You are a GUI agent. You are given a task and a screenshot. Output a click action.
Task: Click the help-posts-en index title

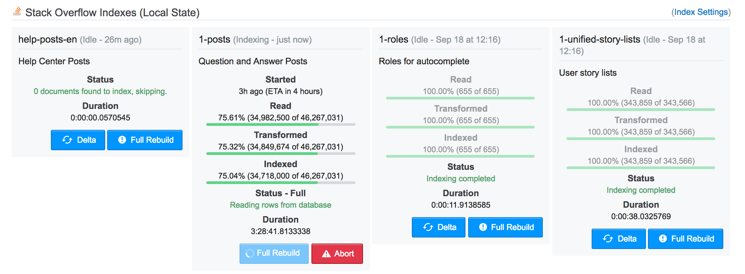[x=47, y=40]
